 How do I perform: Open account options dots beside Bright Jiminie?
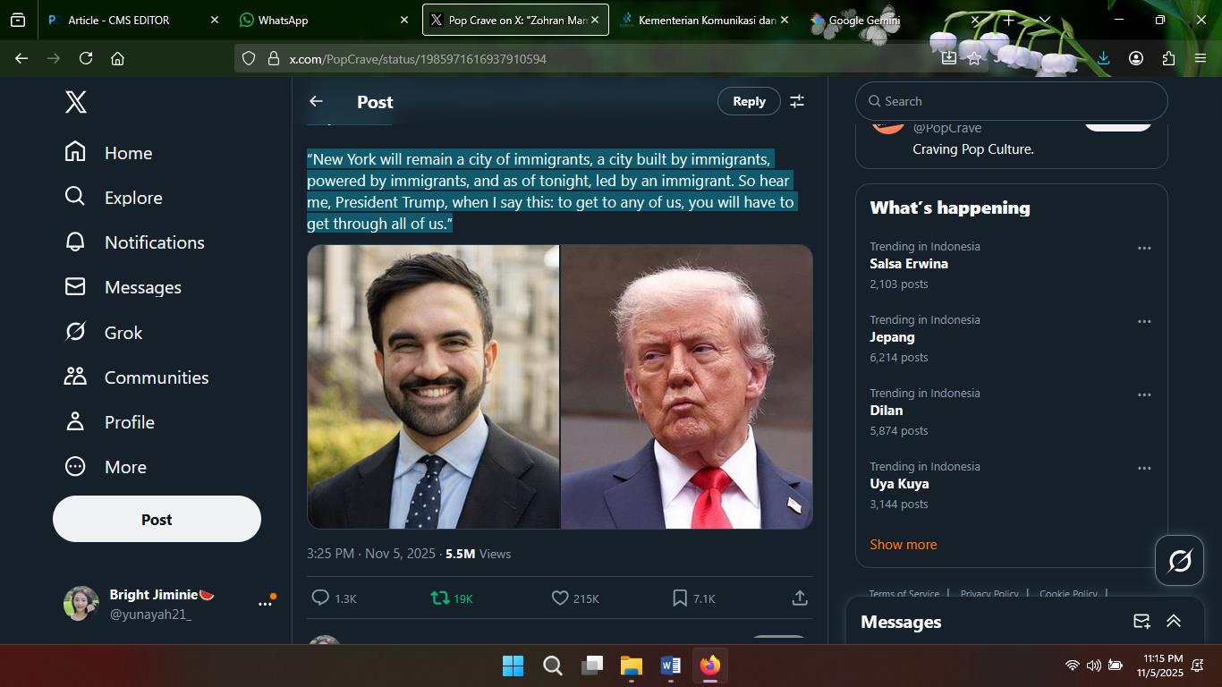[x=265, y=604]
